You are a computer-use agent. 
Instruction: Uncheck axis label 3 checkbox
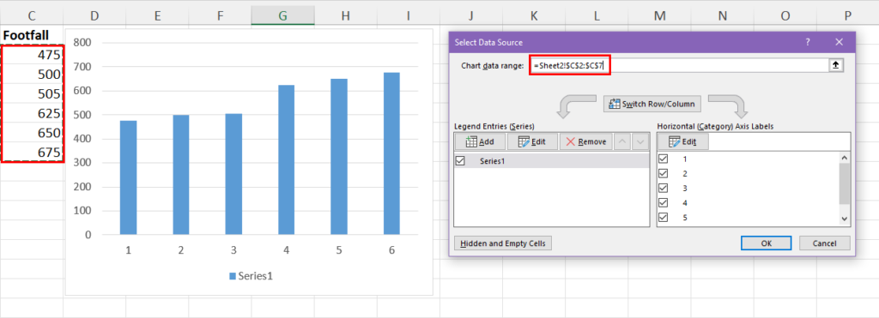664,188
